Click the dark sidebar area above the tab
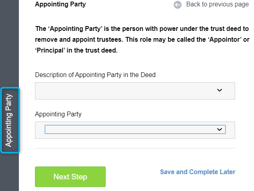Screen dimensions: 254x191 (x=9, y=44)
